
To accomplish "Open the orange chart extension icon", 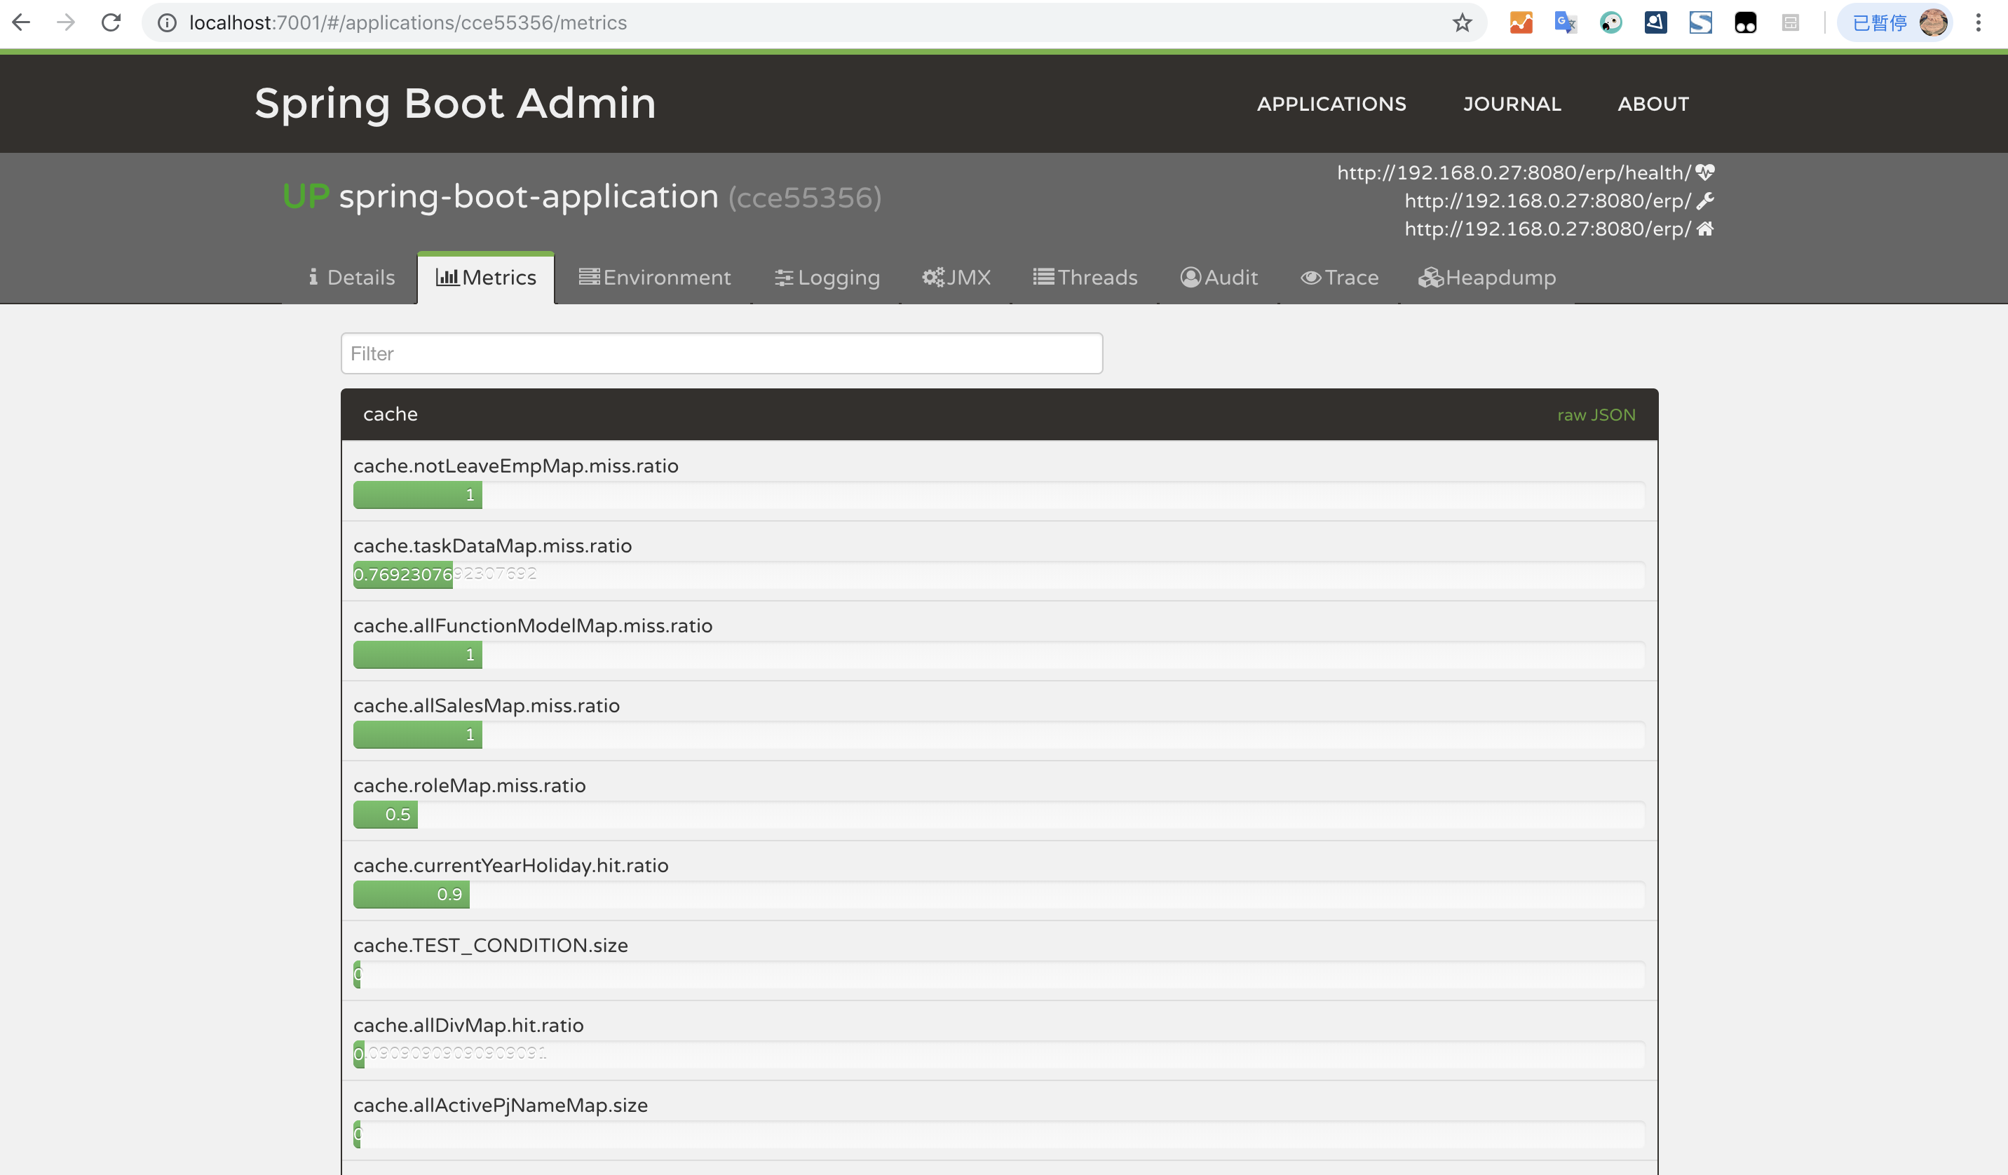I will (1521, 23).
